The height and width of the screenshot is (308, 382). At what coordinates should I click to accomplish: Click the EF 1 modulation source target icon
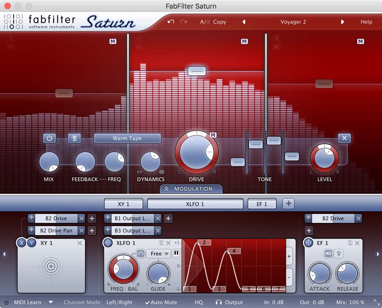[308, 243]
